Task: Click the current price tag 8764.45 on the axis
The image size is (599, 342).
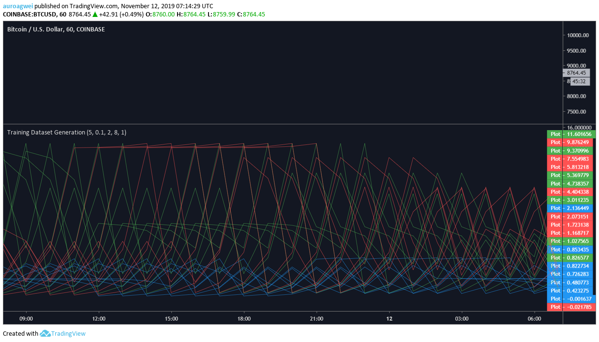Action: 576,73
